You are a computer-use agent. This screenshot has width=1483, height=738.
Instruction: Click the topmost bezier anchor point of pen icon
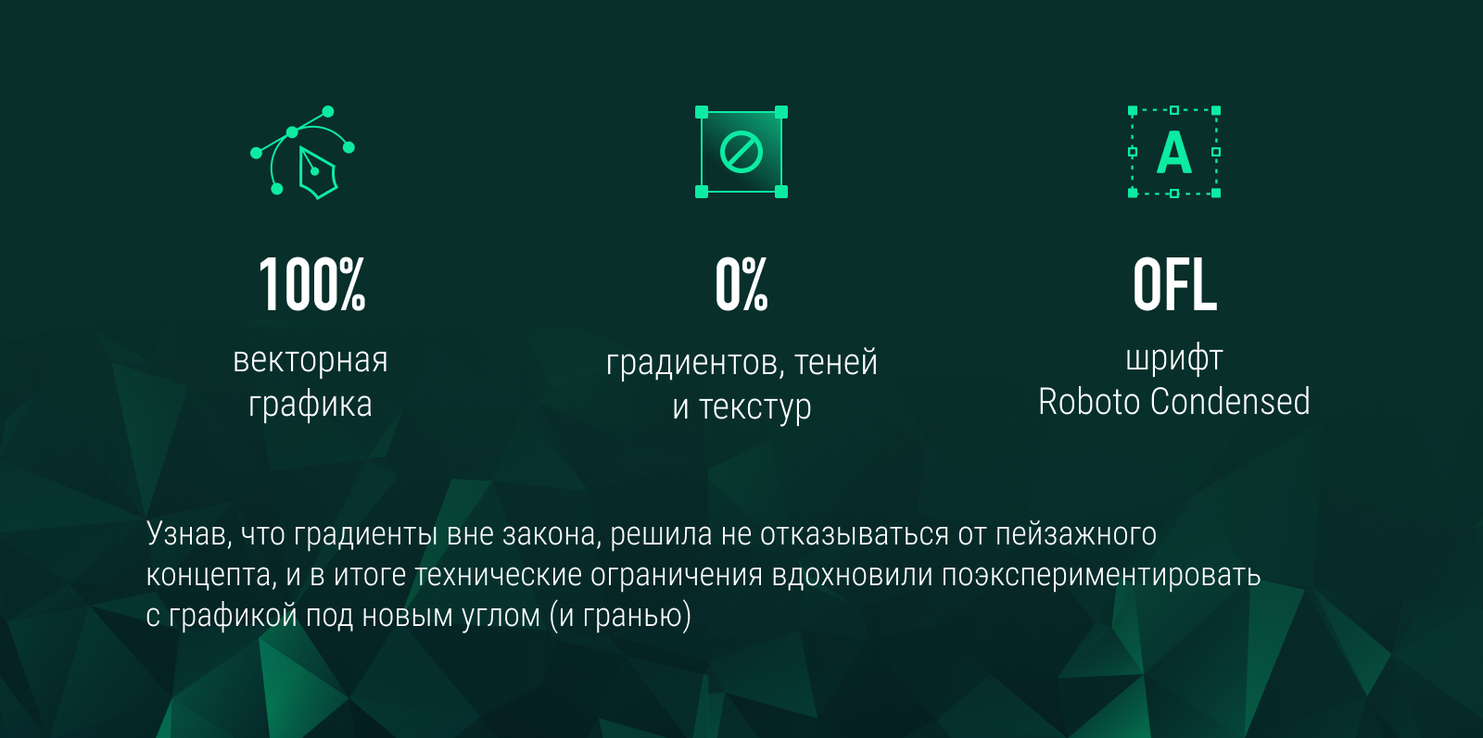328,112
